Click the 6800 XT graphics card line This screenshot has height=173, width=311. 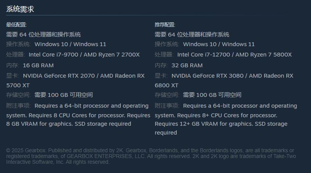tap(166, 85)
